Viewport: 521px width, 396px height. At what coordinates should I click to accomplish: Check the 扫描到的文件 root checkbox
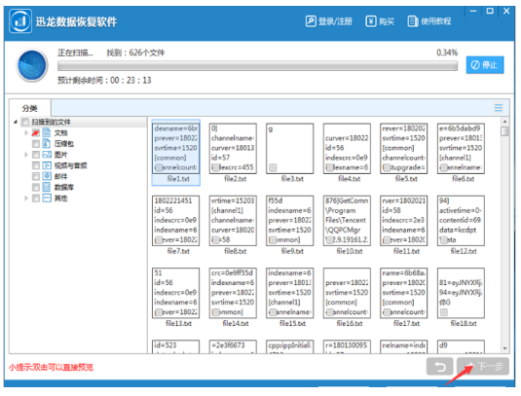(25, 122)
